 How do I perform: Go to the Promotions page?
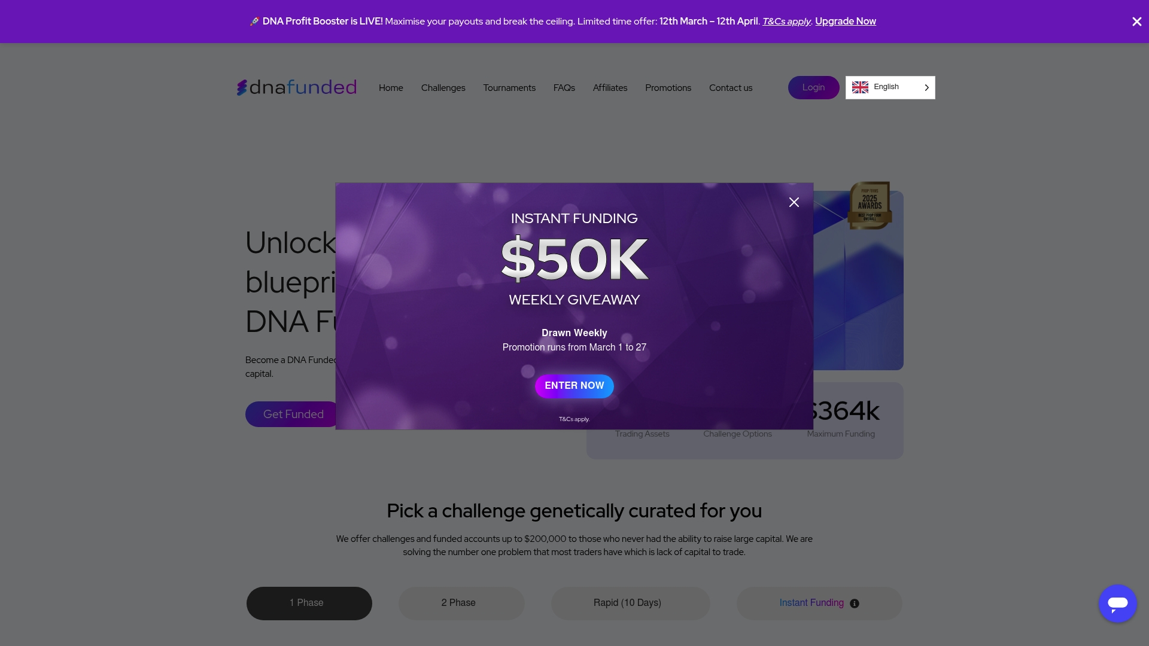[668, 87]
